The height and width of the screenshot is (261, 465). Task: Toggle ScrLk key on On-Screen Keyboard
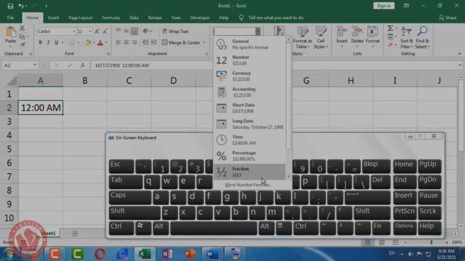(429, 213)
